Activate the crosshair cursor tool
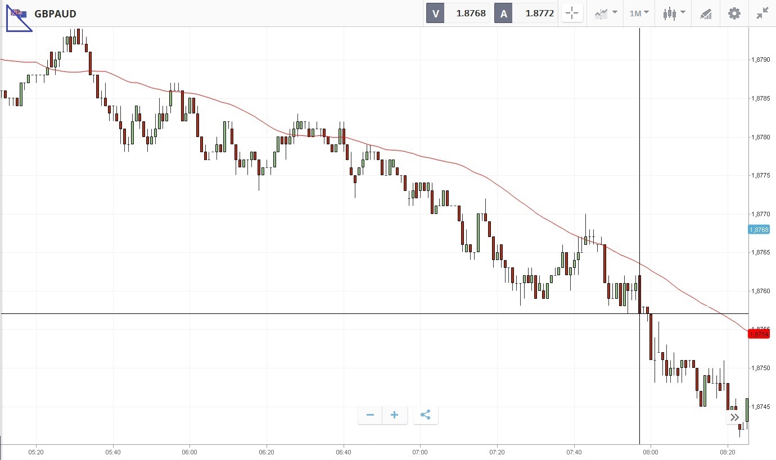This screenshot has height=460, width=776. [572, 13]
